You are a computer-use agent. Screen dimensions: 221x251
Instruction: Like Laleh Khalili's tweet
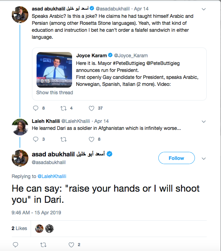click(x=92, y=139)
